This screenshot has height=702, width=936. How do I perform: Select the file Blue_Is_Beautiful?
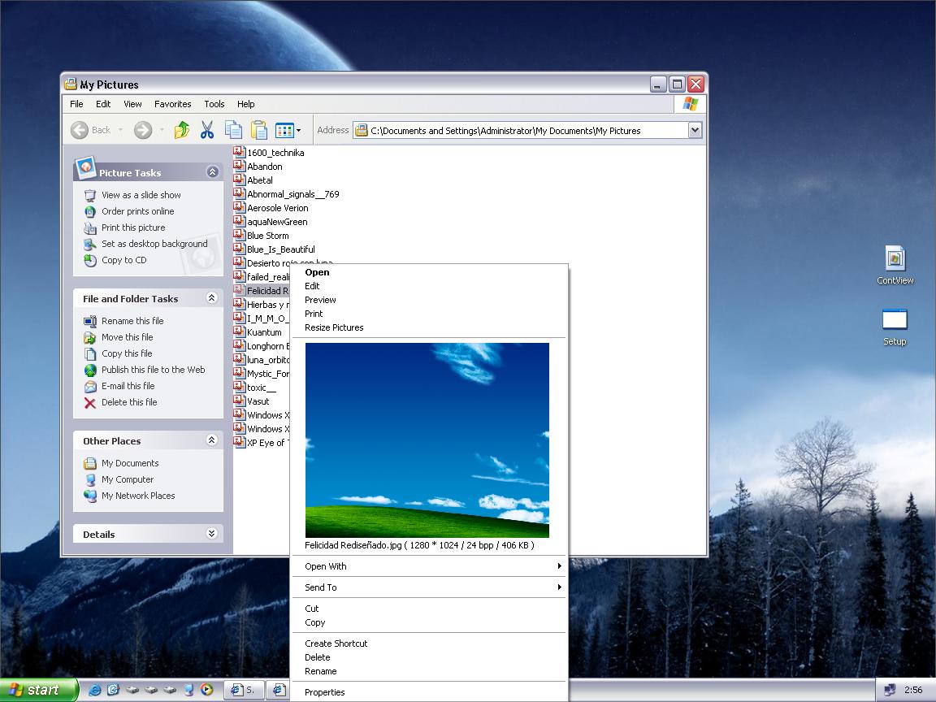click(274, 249)
